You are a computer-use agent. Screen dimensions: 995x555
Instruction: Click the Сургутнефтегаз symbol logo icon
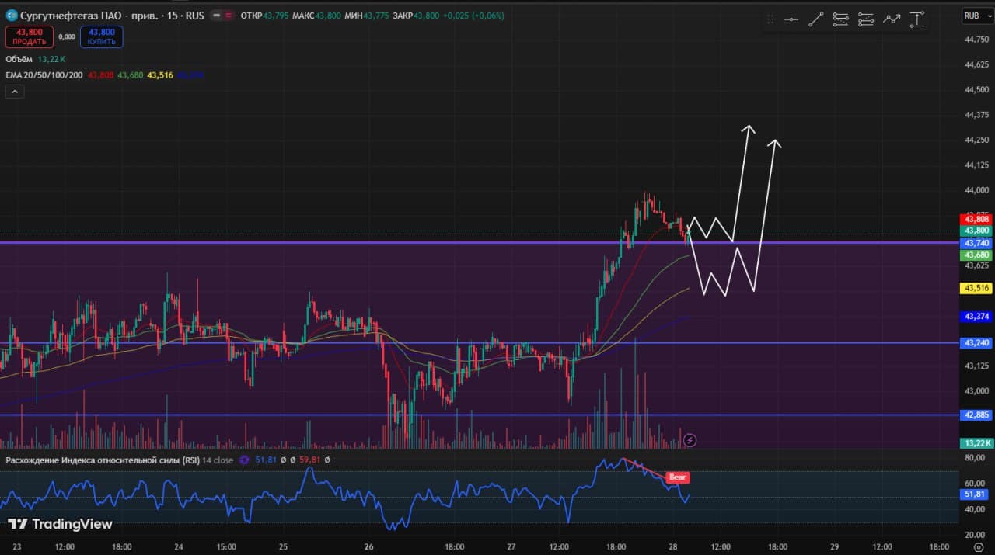coord(12,16)
